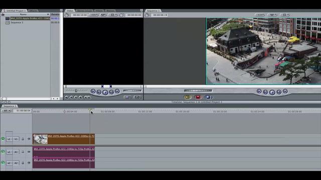Viewport: 321px width, 180px height.
Task: Click the Canvas jog control wheel
Action: click(198, 90)
